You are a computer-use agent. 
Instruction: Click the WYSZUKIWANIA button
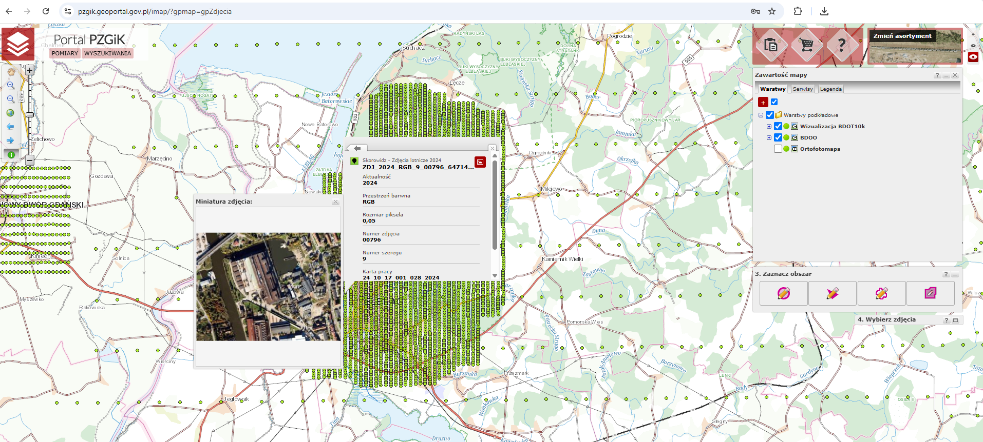pyautogui.click(x=107, y=53)
